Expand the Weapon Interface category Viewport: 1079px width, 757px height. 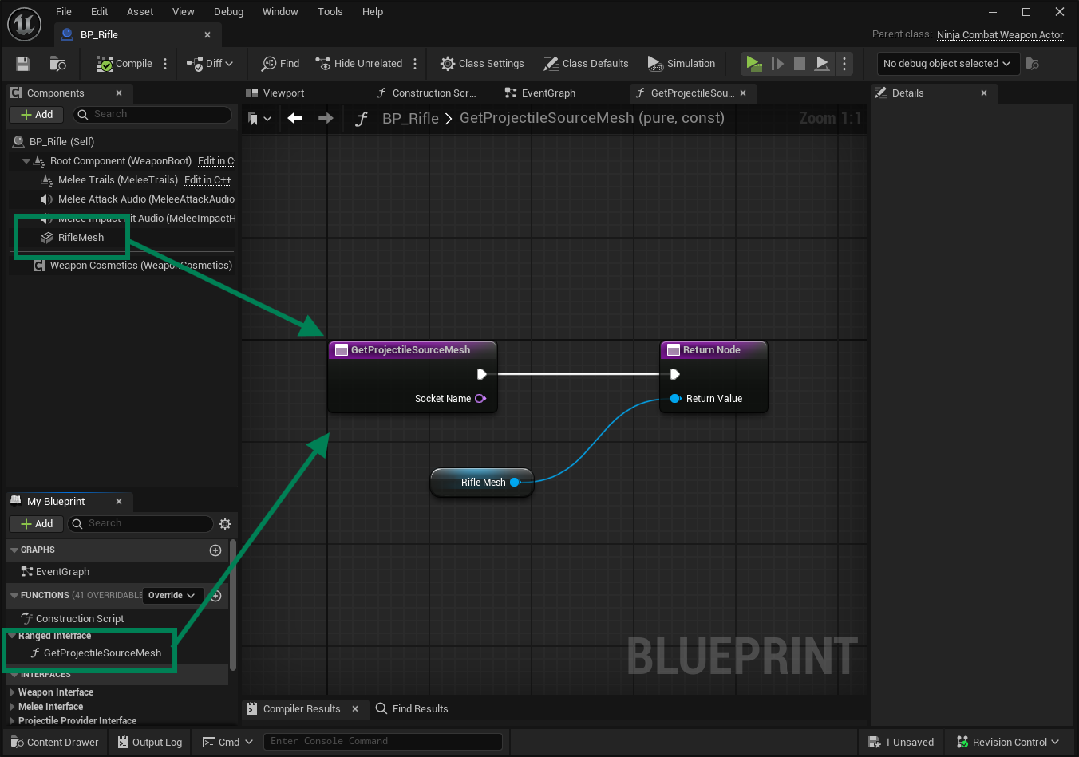12,692
